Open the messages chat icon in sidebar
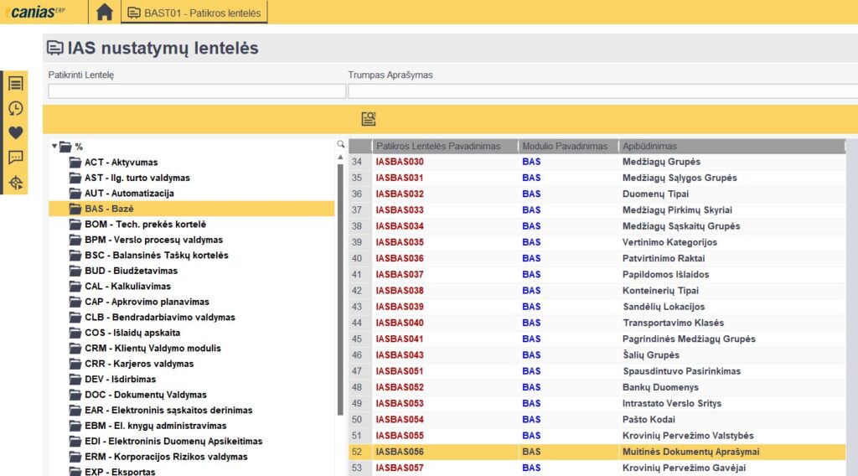The image size is (858, 476). [15, 157]
